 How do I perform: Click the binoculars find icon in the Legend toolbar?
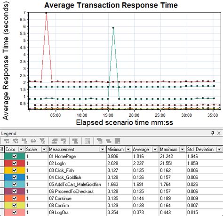pyautogui.click(x=33, y=141)
